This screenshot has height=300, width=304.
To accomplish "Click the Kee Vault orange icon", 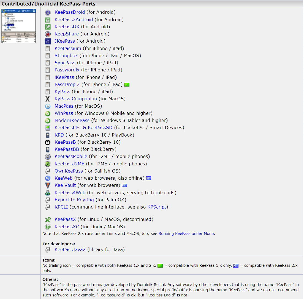I will [48, 185].
